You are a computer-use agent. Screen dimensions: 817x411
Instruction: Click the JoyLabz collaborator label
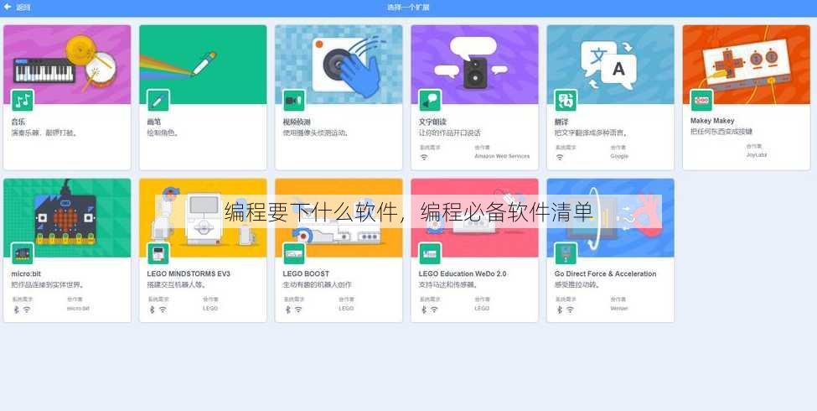pyautogui.click(x=757, y=155)
